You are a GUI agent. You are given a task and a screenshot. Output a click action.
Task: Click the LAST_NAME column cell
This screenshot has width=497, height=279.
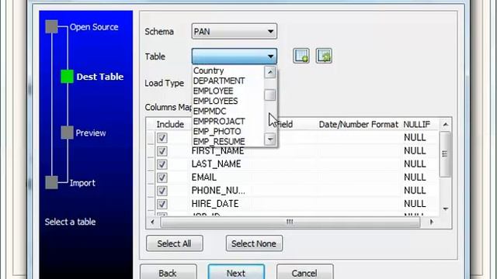point(216,164)
